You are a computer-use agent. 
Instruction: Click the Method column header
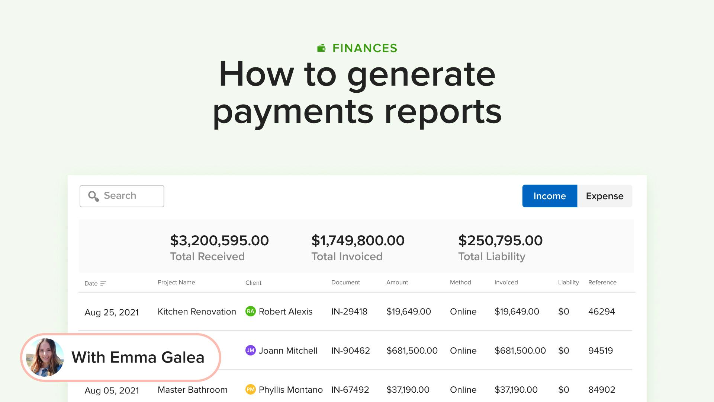[x=460, y=283]
